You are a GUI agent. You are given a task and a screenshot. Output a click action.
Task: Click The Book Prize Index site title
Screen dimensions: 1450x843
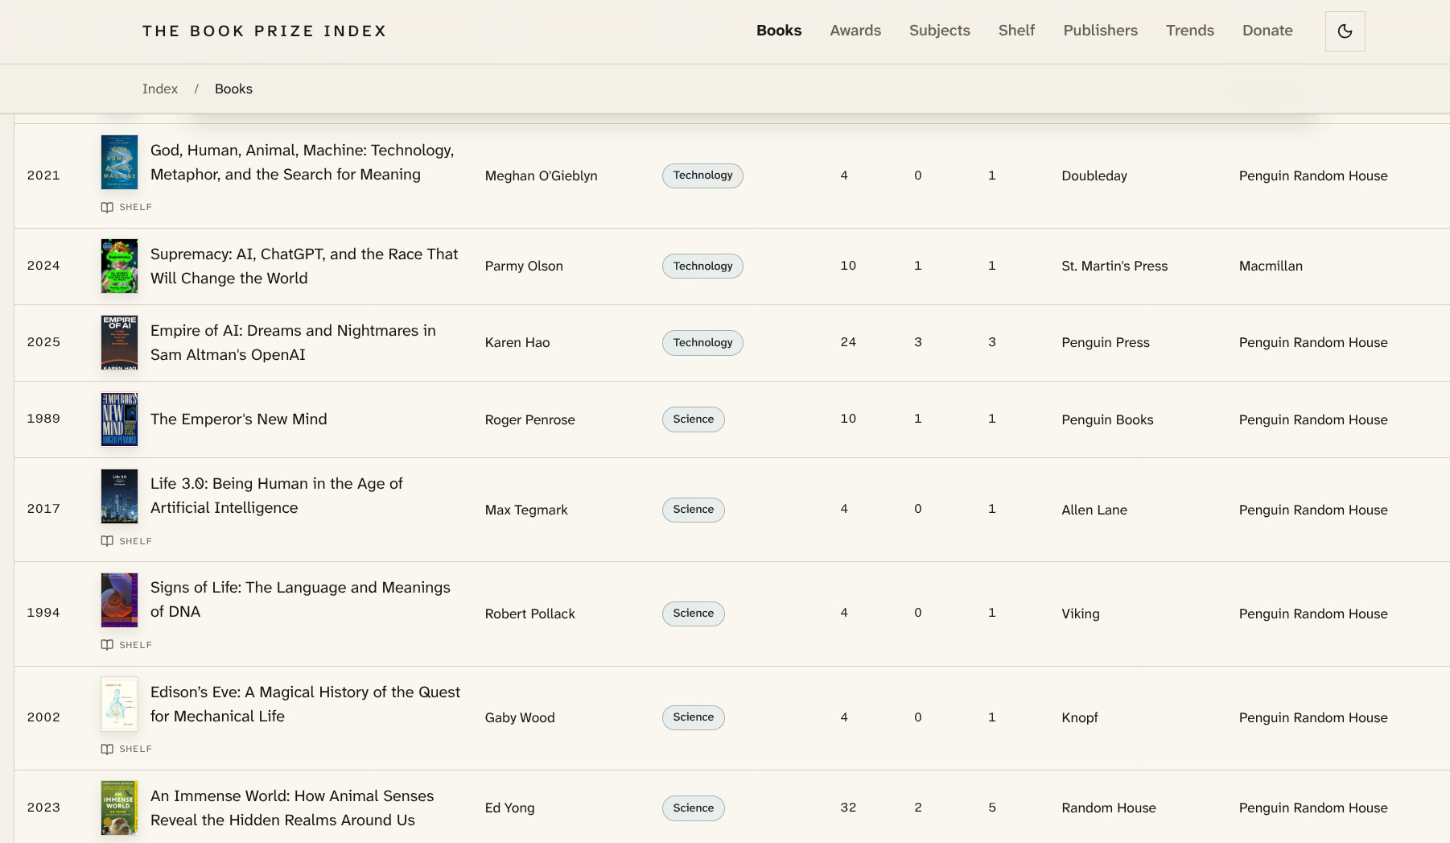click(265, 31)
